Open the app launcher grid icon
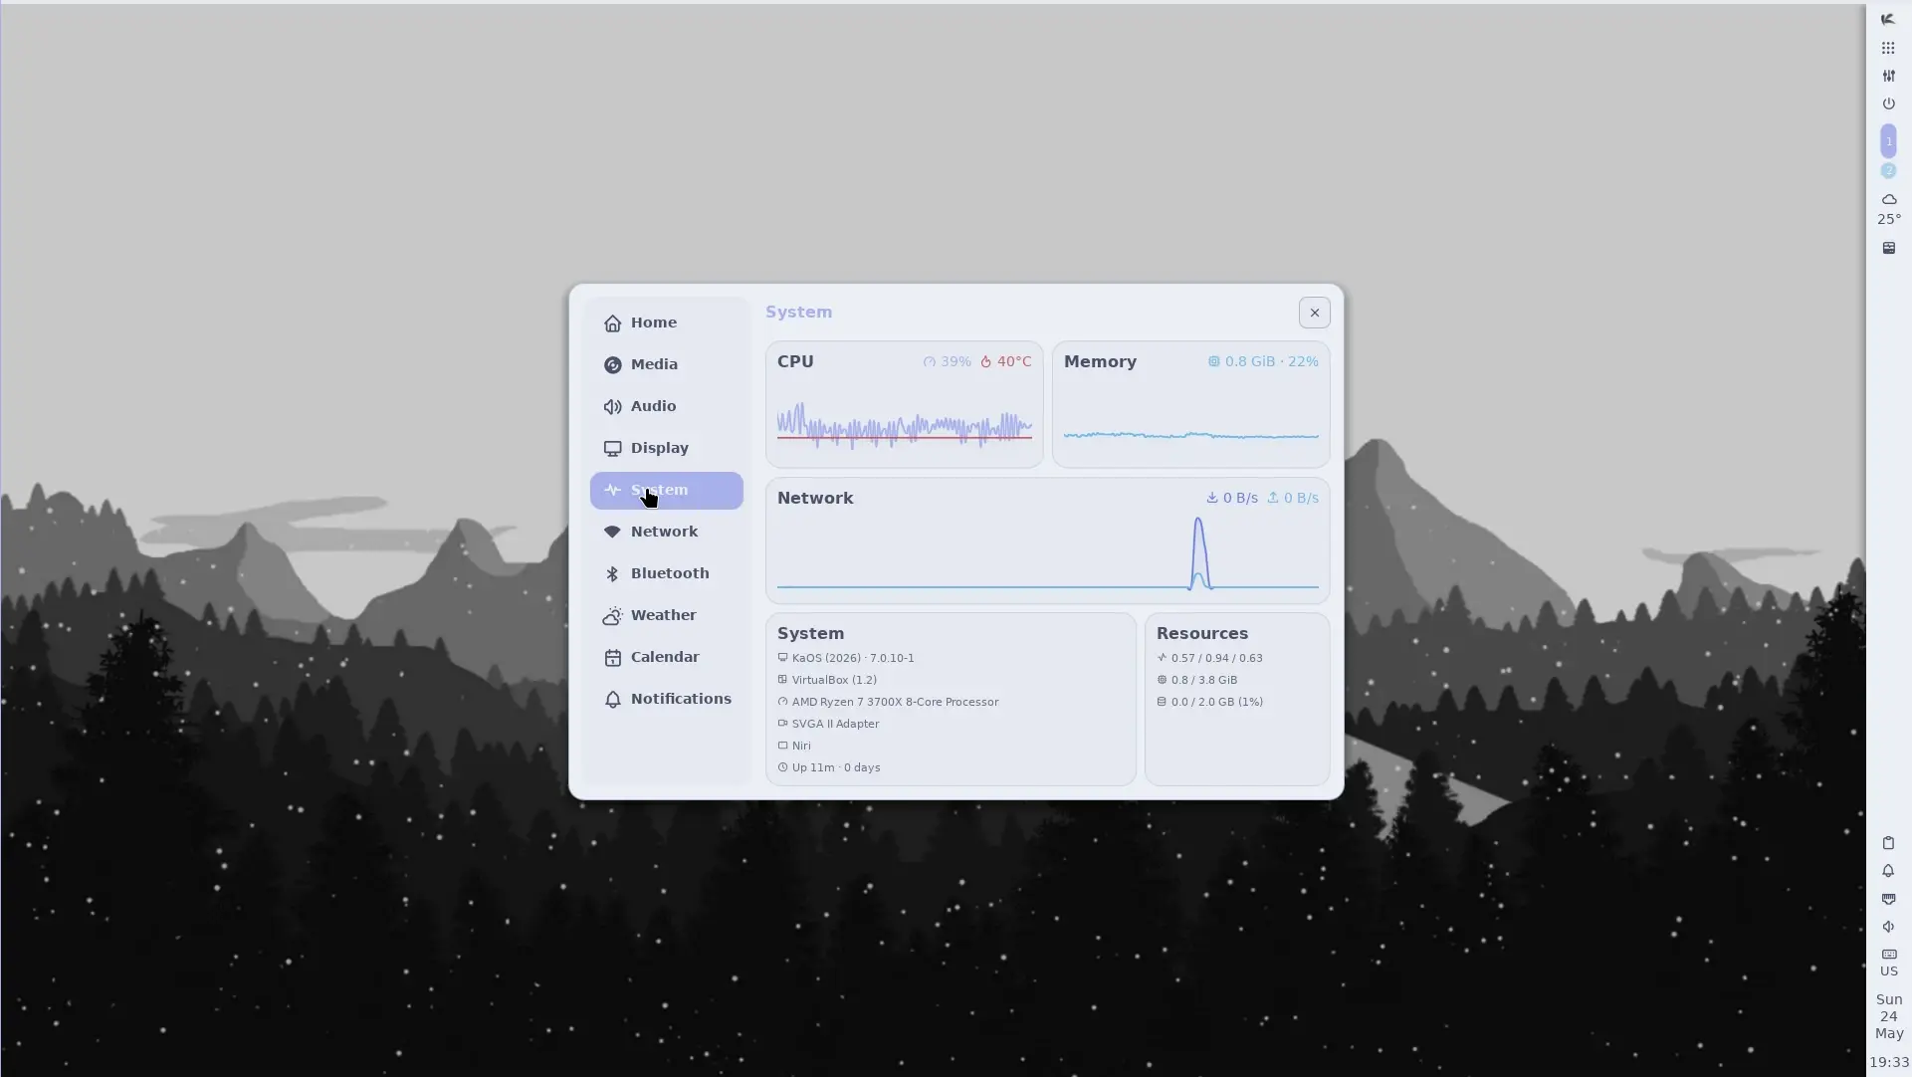Image resolution: width=1912 pixels, height=1077 pixels. tap(1888, 48)
